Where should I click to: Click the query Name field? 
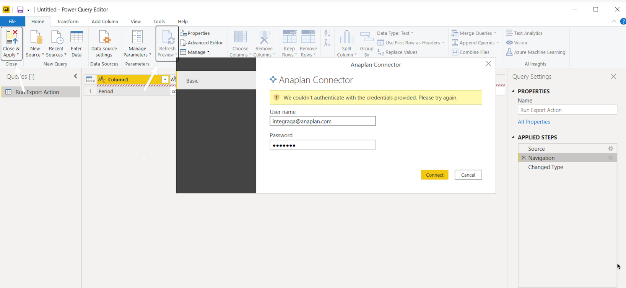point(567,110)
